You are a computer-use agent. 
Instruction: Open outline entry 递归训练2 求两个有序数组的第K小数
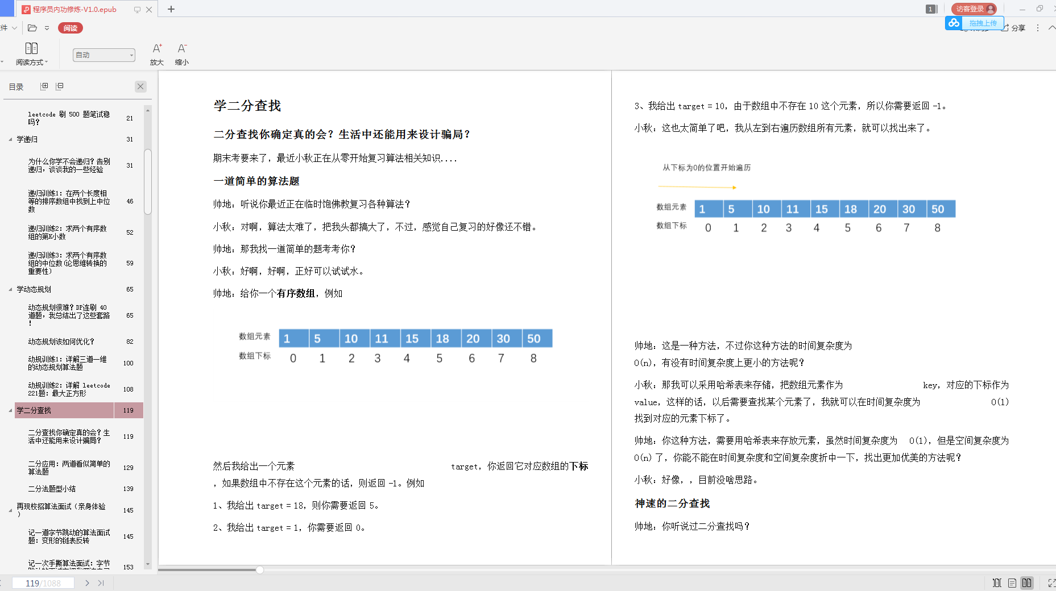[x=68, y=232]
